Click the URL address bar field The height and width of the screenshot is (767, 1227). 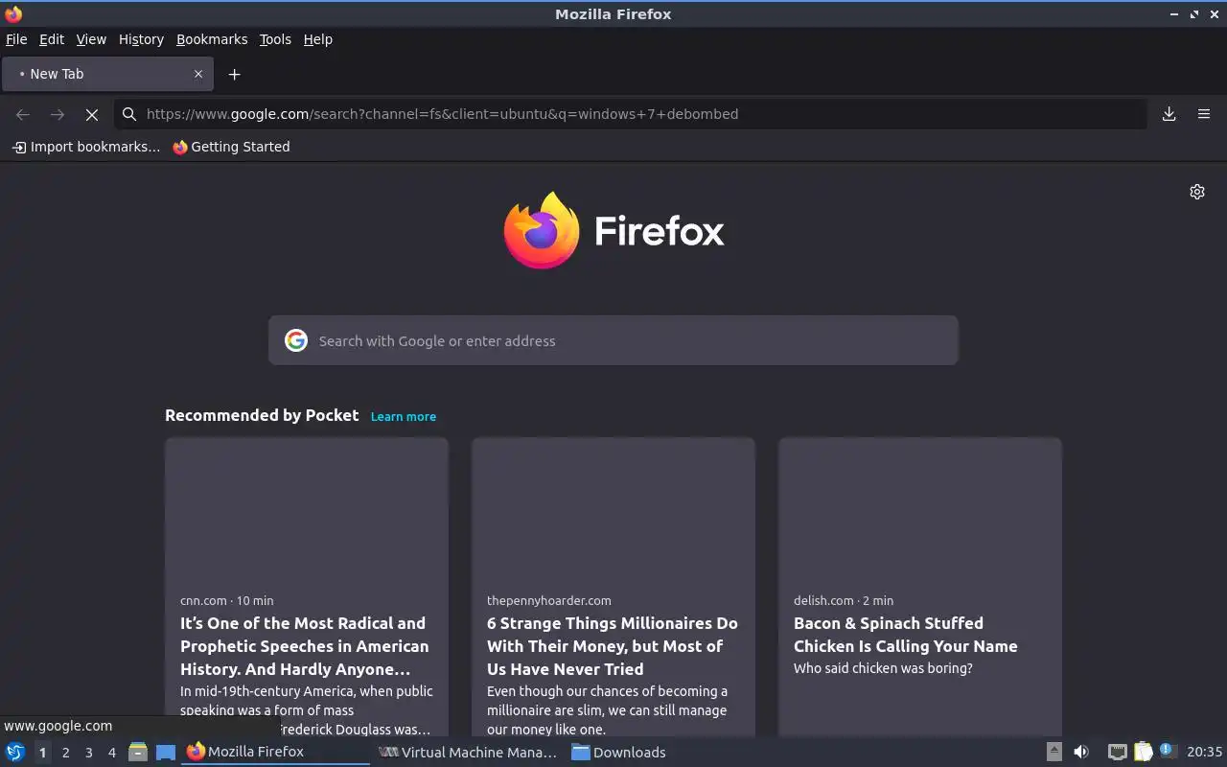click(x=633, y=114)
